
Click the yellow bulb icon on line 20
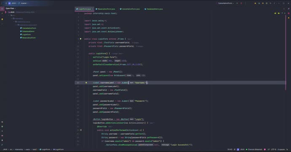pos(86,83)
